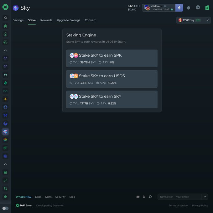Viewport: 213px width, 213px height.
Task: Open the Terms of service link
Action: tap(178, 205)
